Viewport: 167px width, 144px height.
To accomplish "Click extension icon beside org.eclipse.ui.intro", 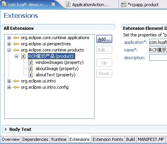I will tap(16, 81).
